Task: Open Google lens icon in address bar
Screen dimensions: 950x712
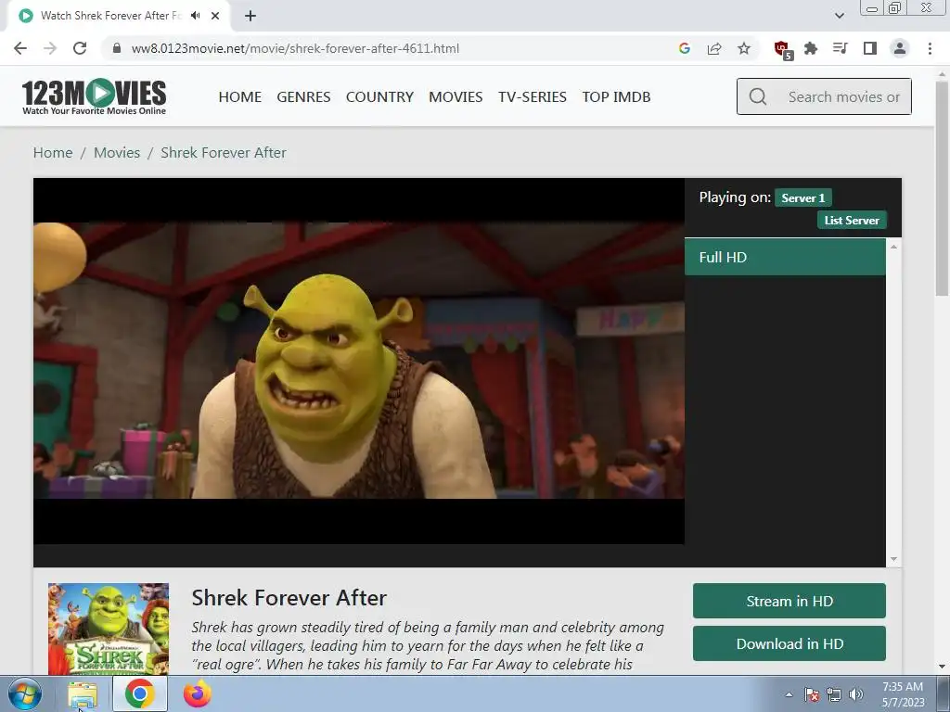Action: [685, 48]
